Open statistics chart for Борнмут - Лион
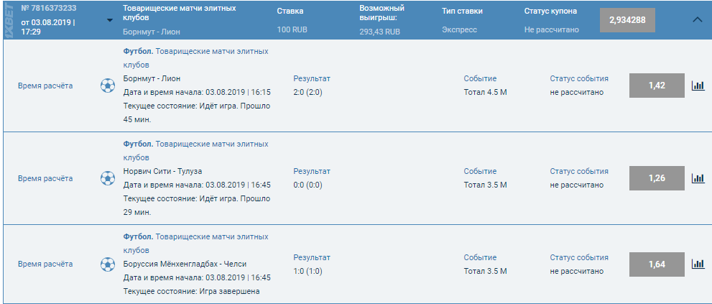 [x=698, y=86]
